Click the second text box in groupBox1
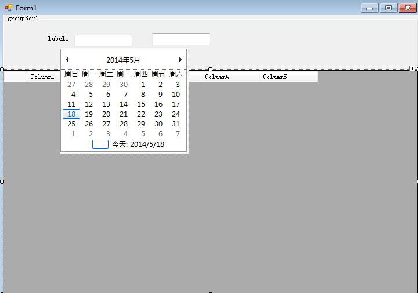This screenshot has width=418, height=293. [x=181, y=39]
